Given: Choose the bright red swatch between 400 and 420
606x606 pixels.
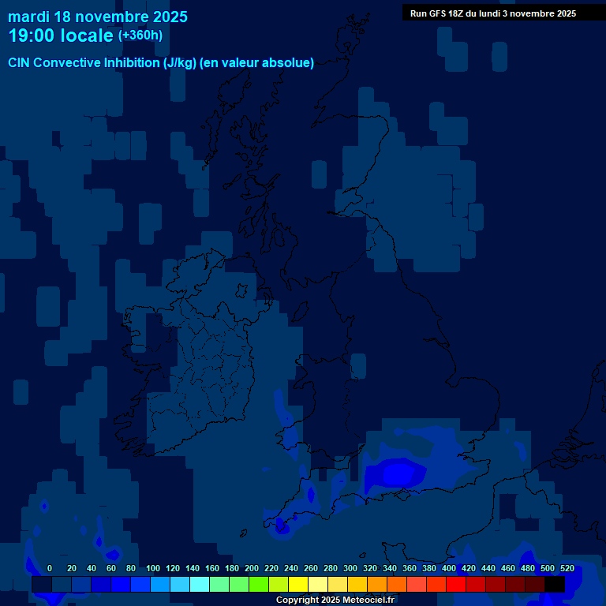Looking at the screenshot, I should [456, 584].
